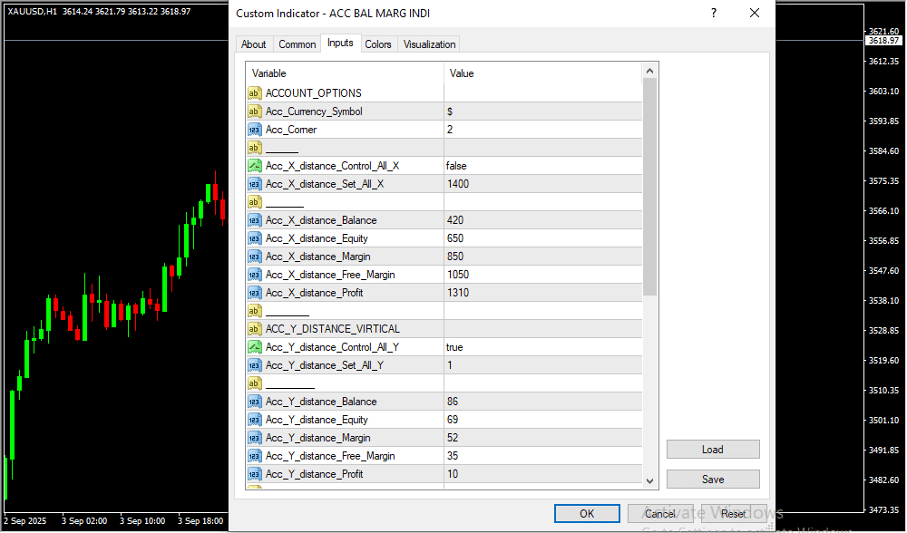Toggle the true value of Acc_Y_distance_Control_All_Y

[542, 347]
